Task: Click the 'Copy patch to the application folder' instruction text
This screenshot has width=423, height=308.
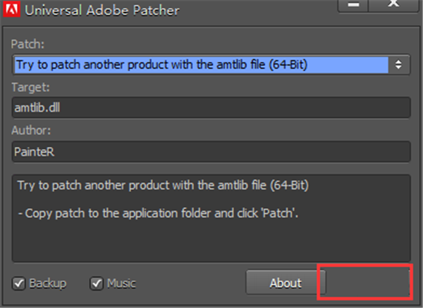Action: coord(158,214)
